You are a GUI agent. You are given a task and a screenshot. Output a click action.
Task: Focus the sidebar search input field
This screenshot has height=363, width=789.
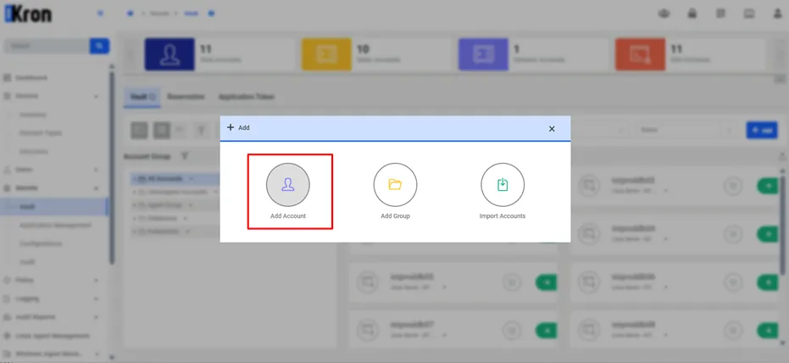coord(47,46)
